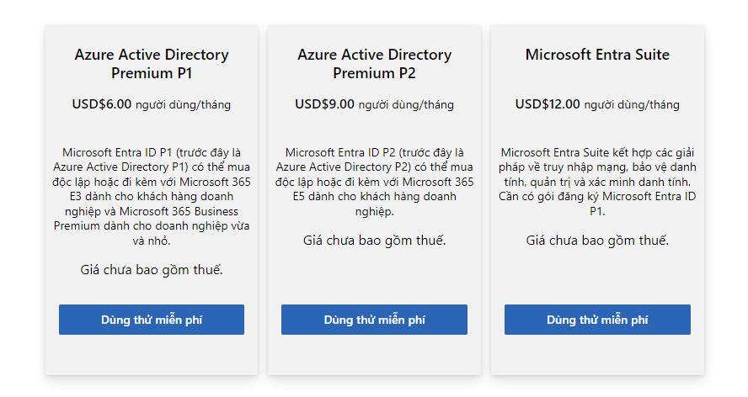Click the USD$12.00 price
The height and width of the screenshot is (397, 748).
pos(548,104)
